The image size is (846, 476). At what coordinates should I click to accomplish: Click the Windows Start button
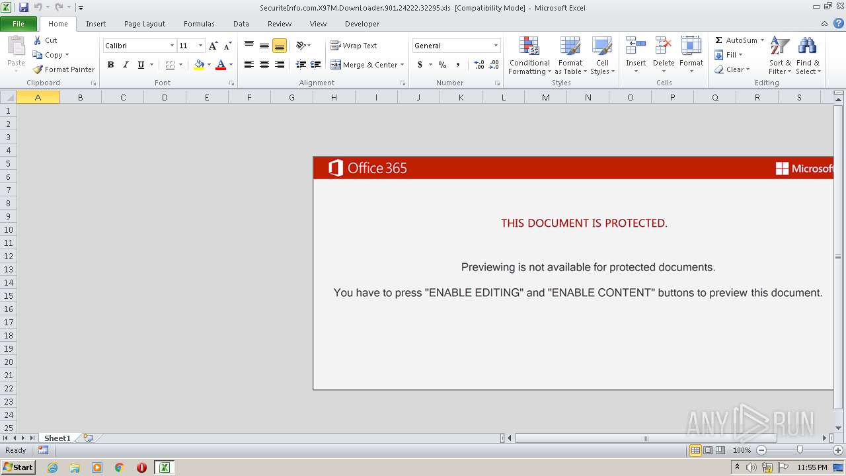(18, 467)
